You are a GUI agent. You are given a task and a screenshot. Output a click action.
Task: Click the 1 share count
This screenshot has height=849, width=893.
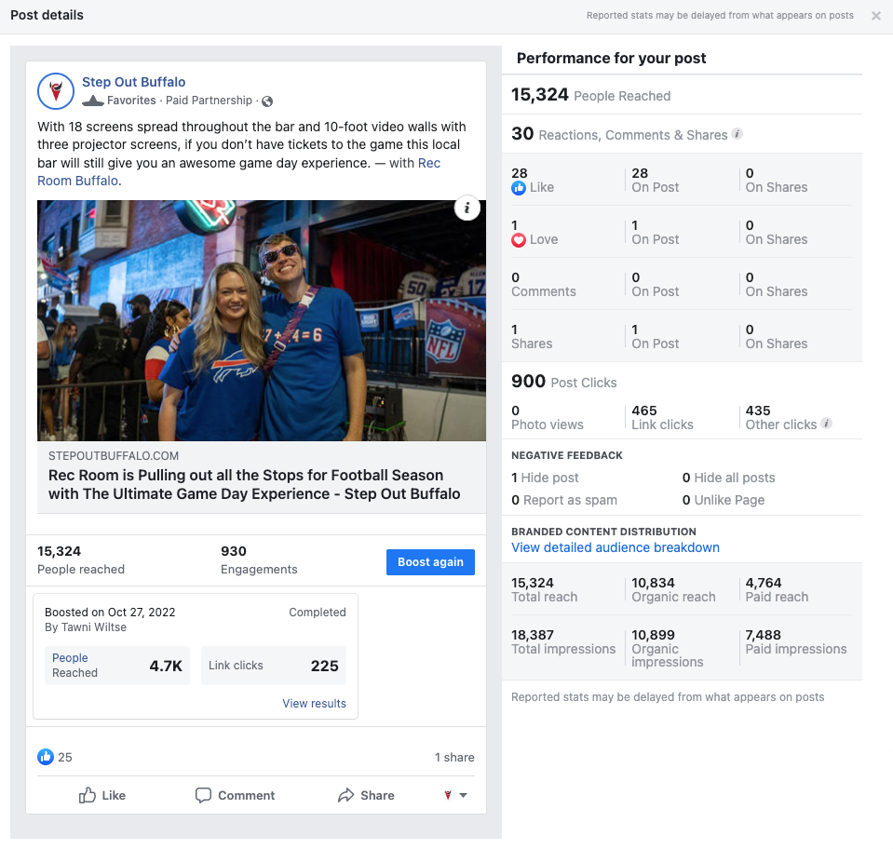454,757
